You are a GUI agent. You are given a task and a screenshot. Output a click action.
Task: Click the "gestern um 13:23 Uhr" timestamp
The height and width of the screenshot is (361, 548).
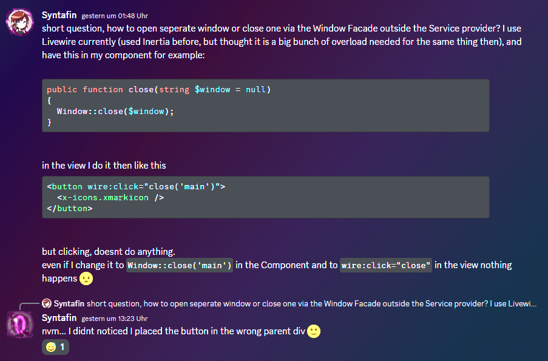(115, 319)
